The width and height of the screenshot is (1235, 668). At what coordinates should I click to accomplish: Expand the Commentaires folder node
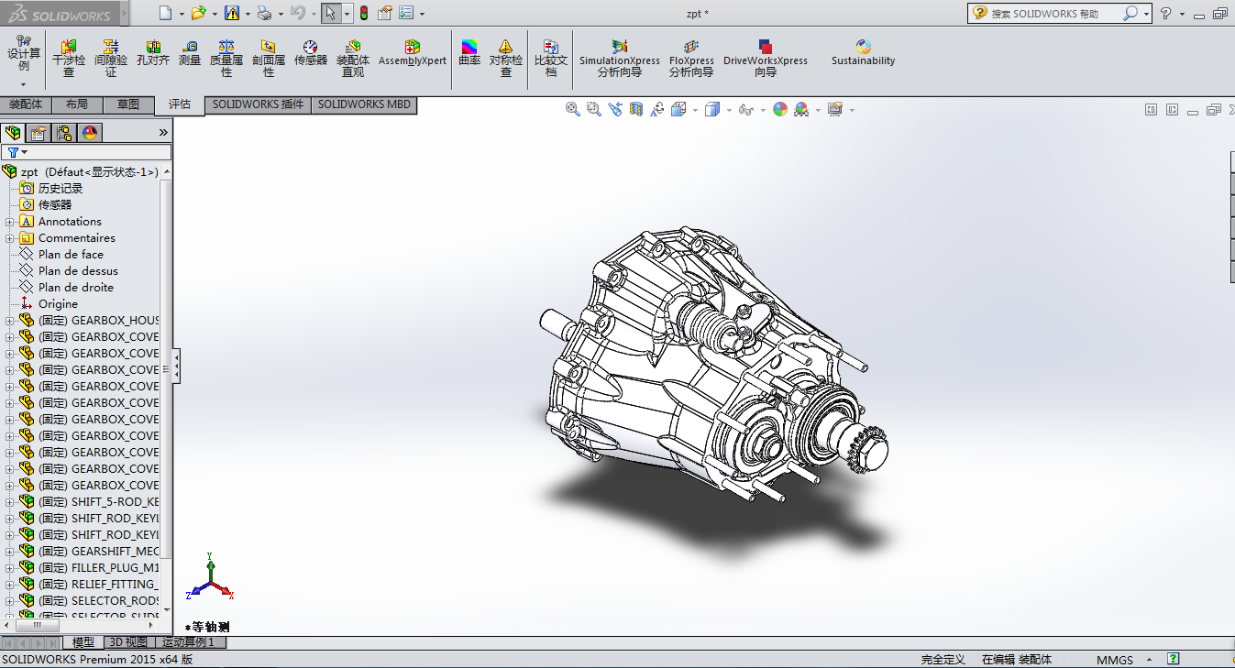point(10,238)
